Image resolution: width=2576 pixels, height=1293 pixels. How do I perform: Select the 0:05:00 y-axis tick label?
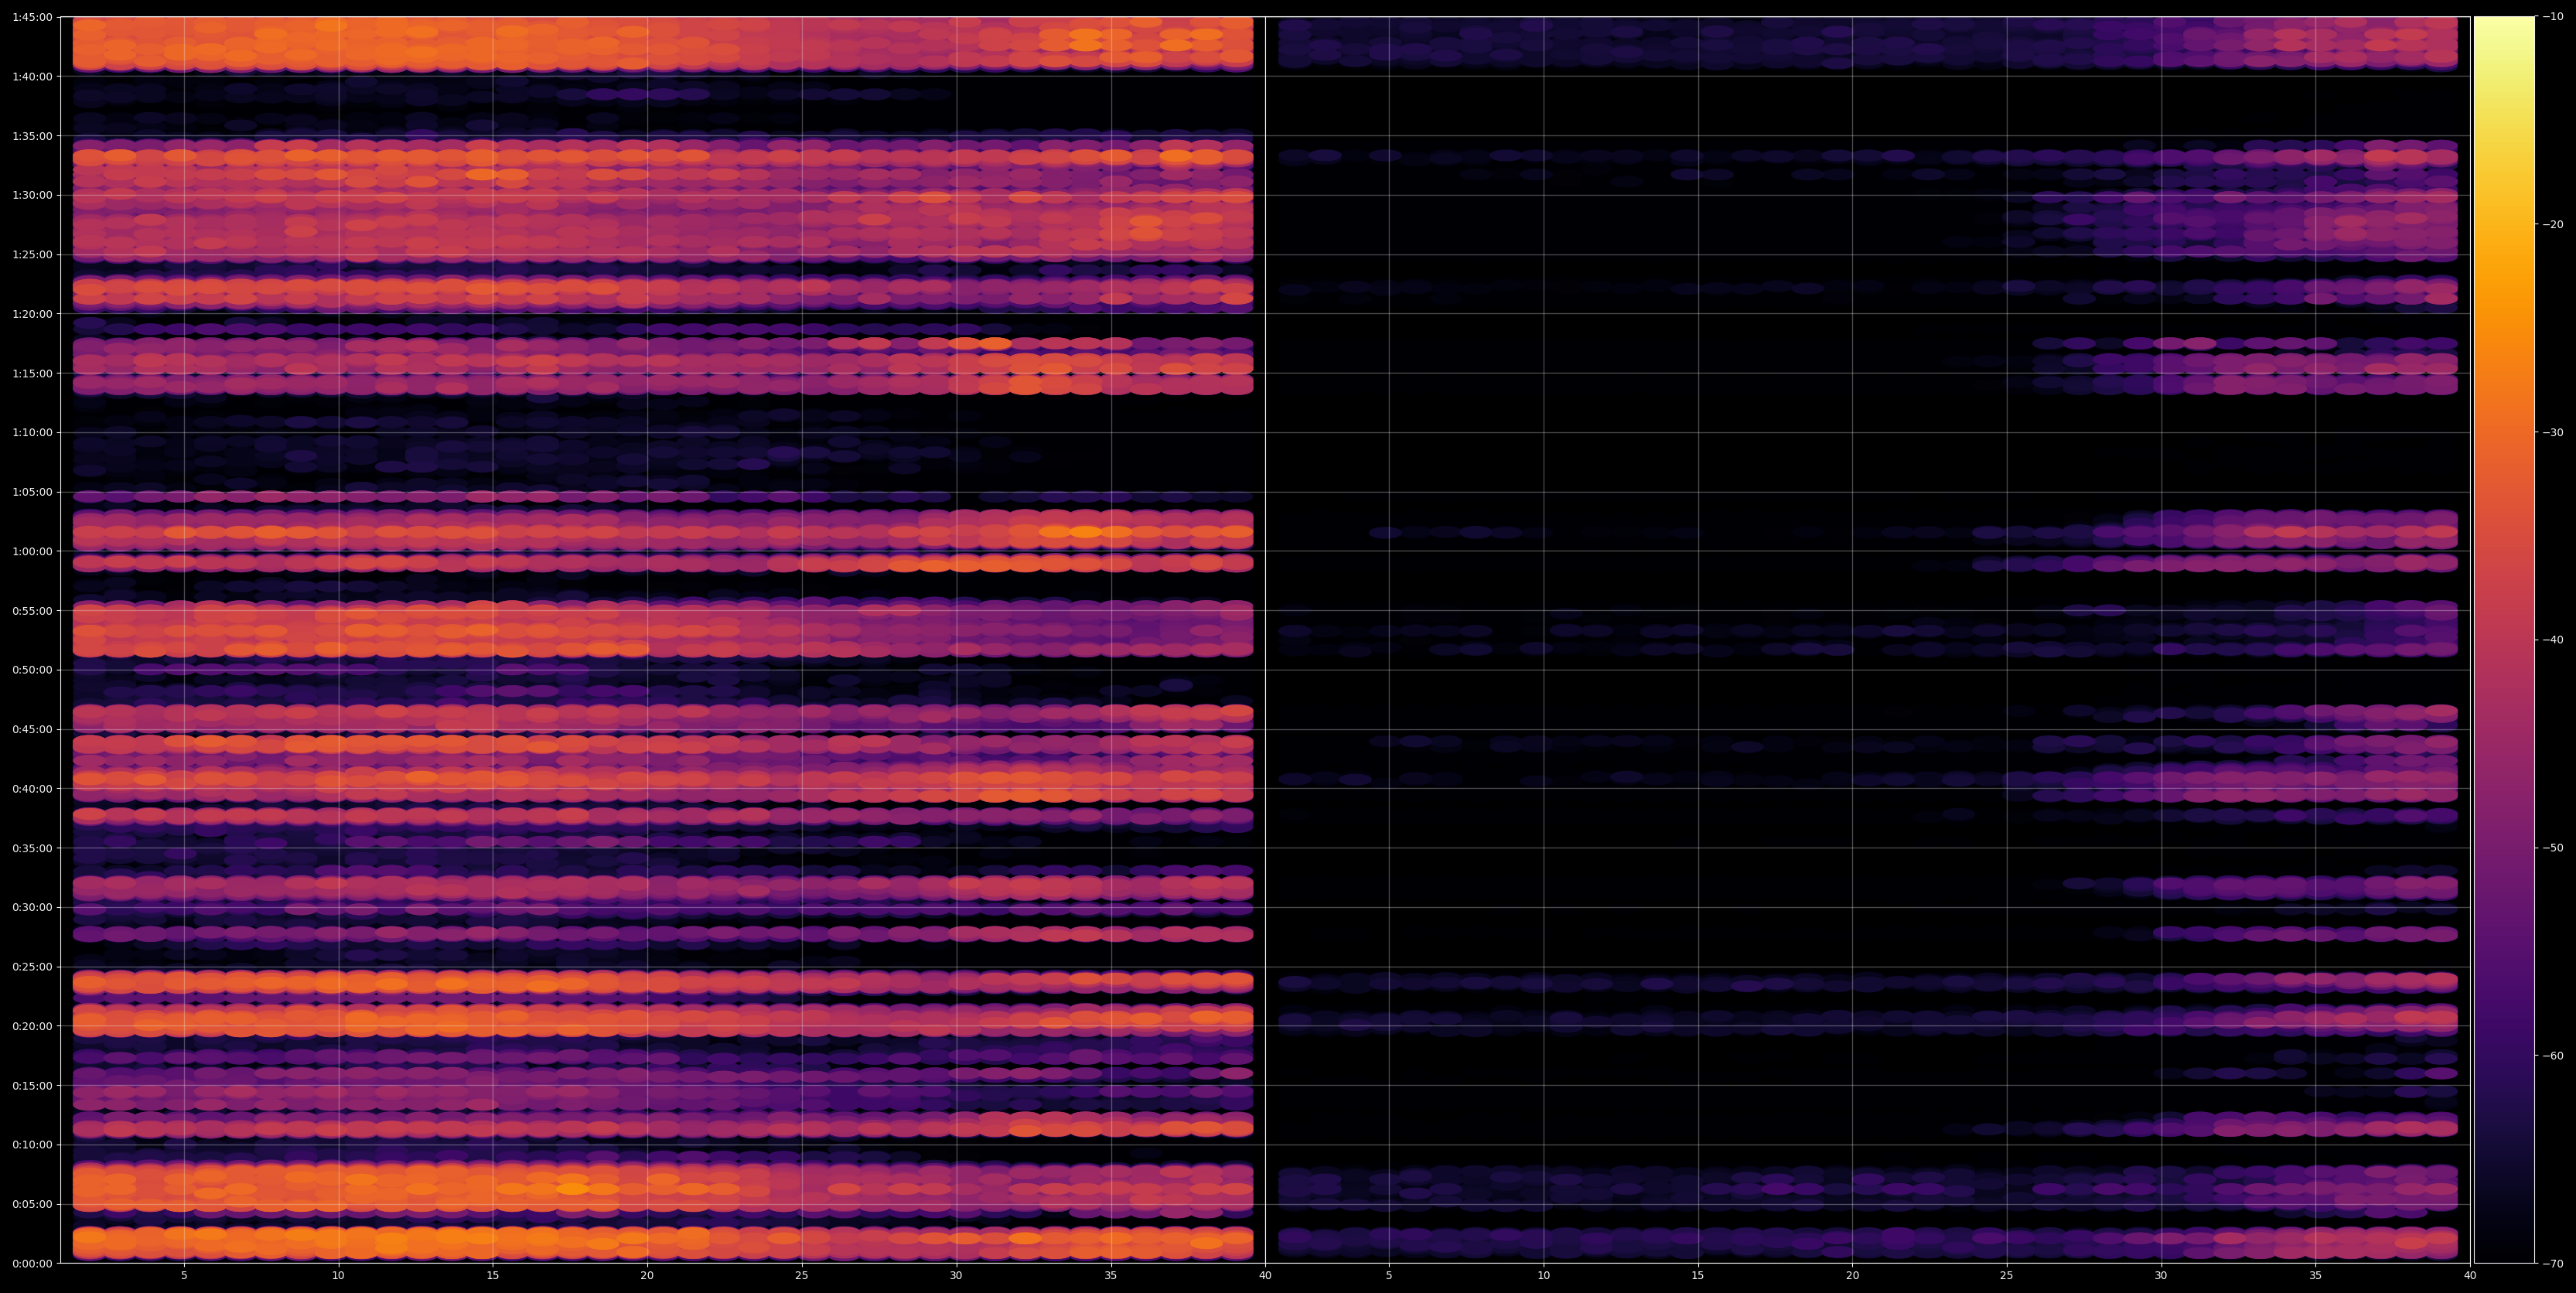pyautogui.click(x=32, y=1204)
